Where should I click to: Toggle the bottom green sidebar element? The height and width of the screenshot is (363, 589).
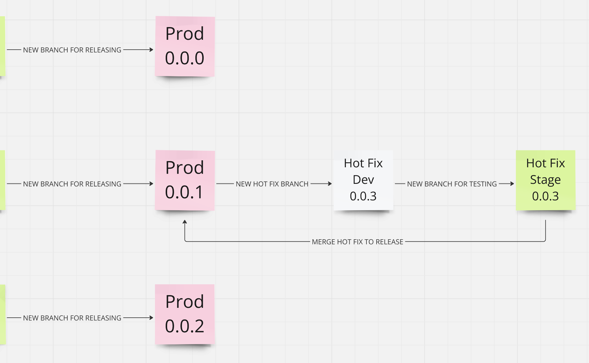point(2,320)
